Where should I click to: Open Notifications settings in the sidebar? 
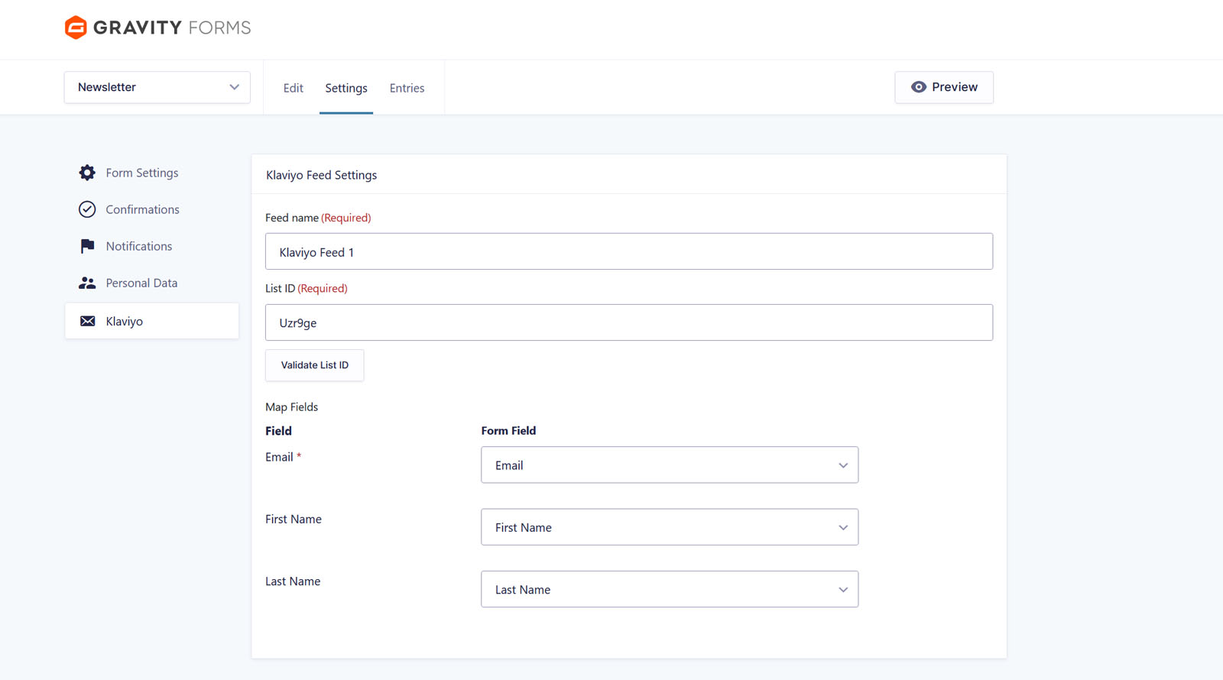click(139, 246)
